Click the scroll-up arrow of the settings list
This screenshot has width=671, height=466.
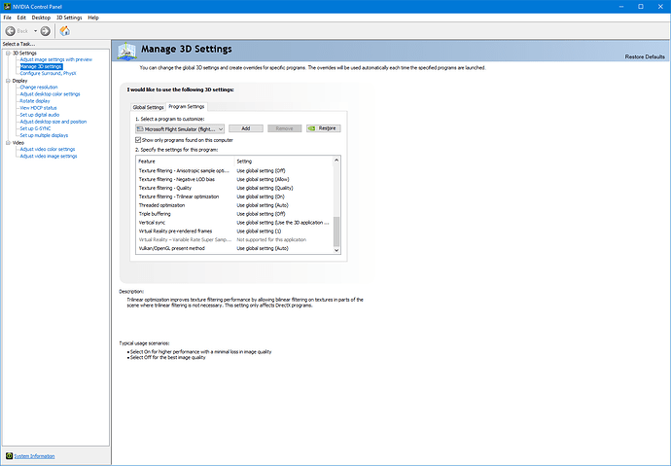point(337,161)
